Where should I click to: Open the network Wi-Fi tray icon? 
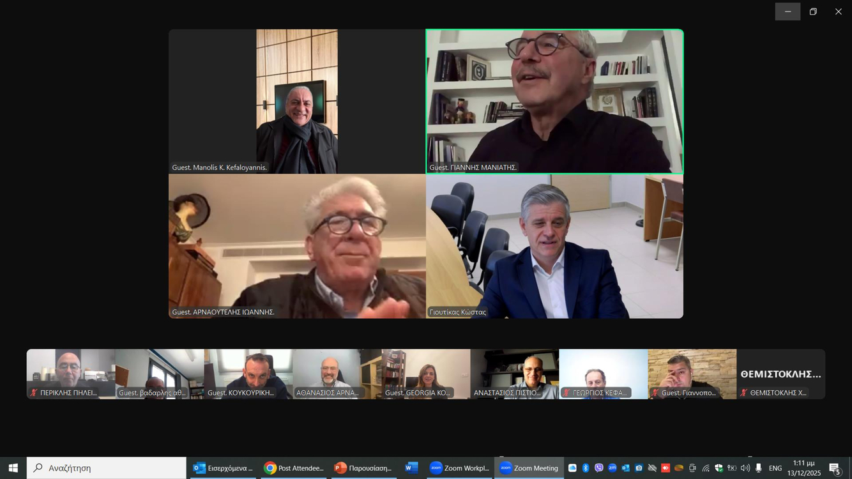706,468
